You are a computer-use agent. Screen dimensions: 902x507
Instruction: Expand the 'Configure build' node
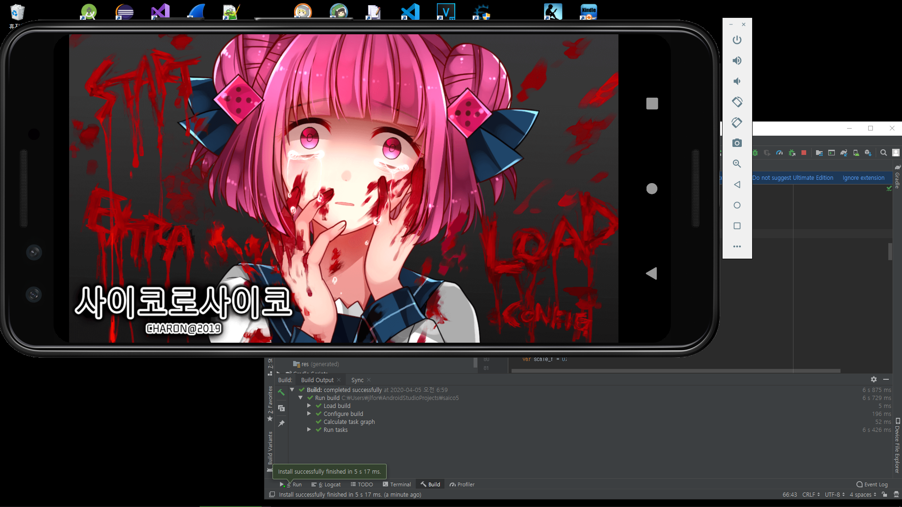click(309, 414)
